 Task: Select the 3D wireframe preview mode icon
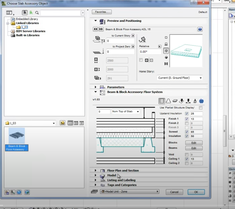(x=166, y=51)
